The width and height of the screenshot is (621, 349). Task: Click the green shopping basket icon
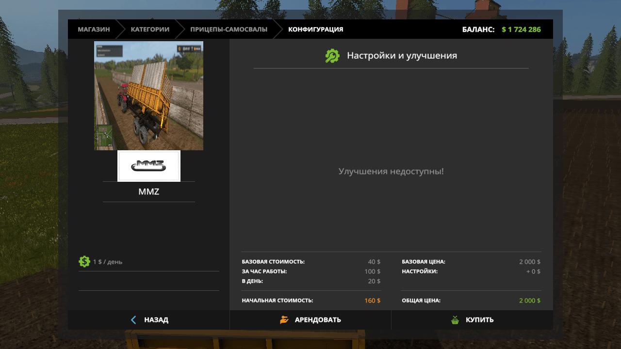[x=455, y=320]
